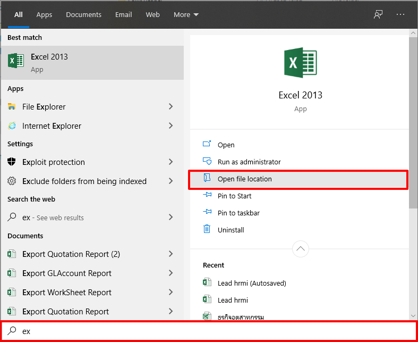
Task: Click ex - See web results
Action: pos(53,218)
